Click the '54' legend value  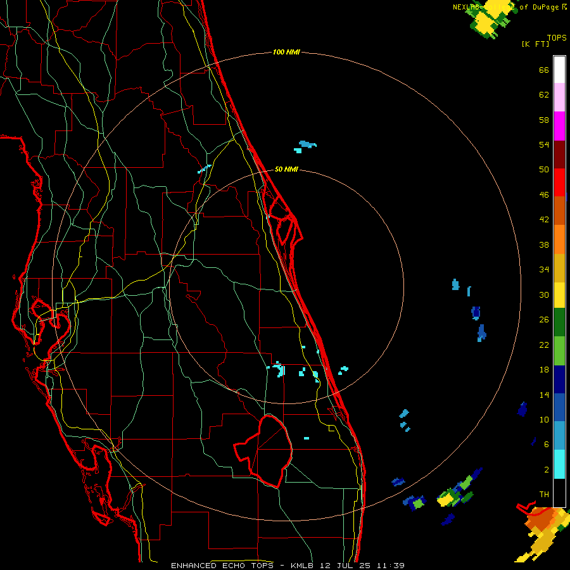pyautogui.click(x=544, y=144)
